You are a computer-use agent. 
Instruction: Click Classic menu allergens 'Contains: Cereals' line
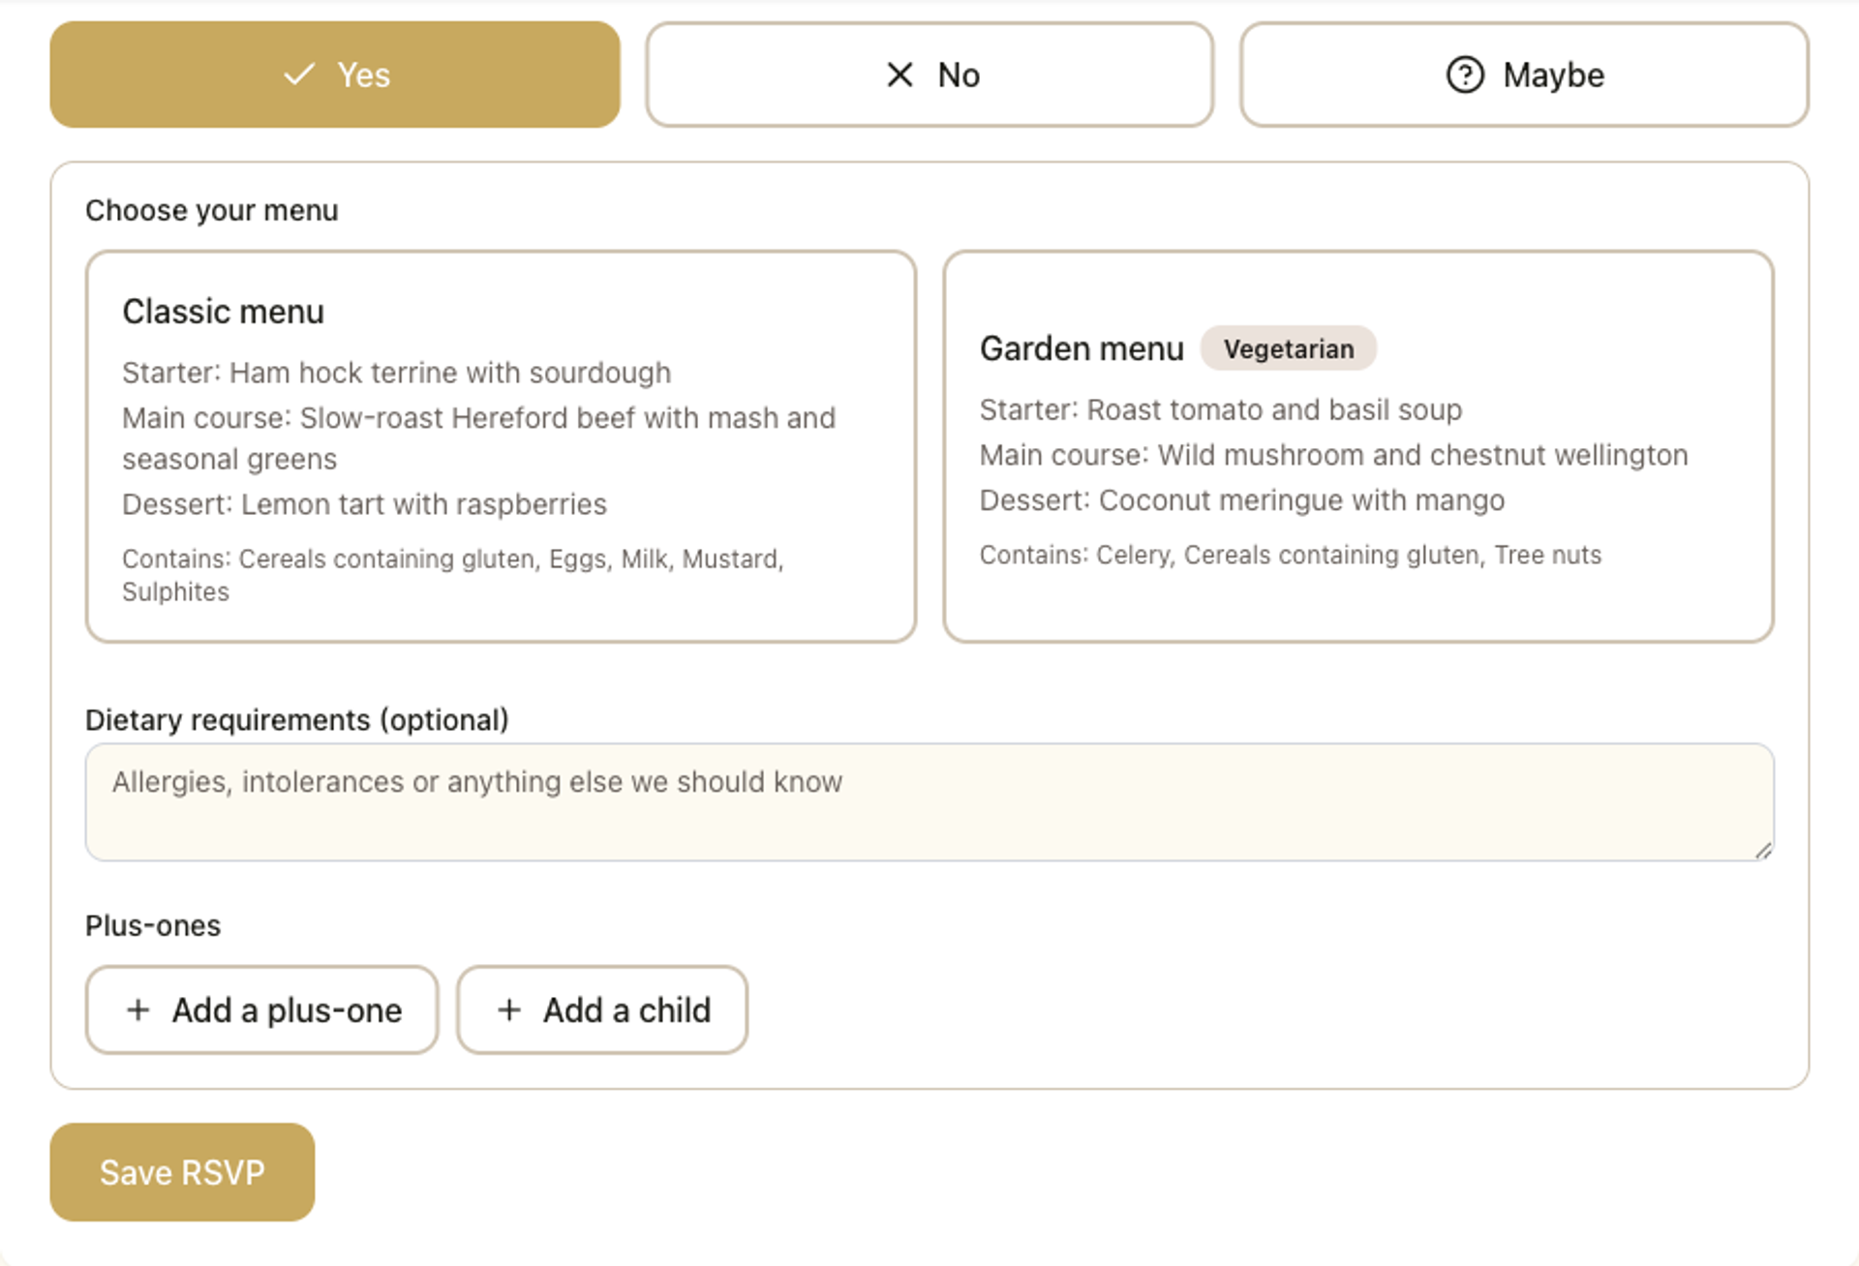tap(453, 575)
